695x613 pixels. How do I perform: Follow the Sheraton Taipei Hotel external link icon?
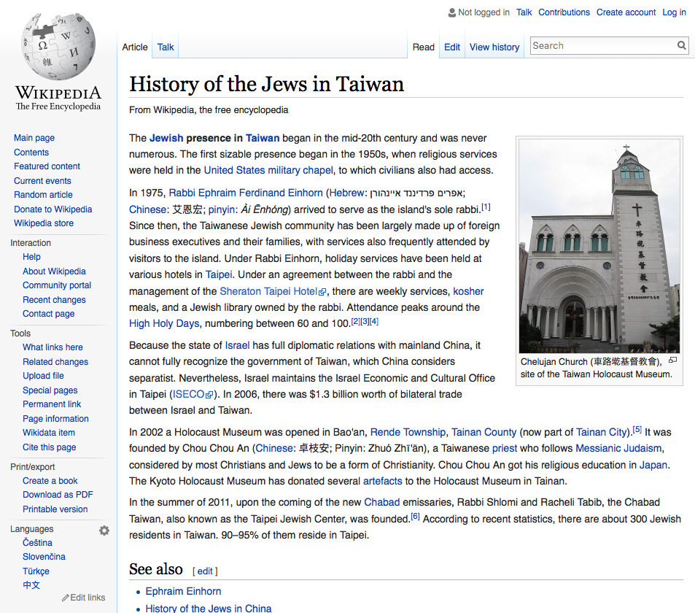[x=322, y=290]
